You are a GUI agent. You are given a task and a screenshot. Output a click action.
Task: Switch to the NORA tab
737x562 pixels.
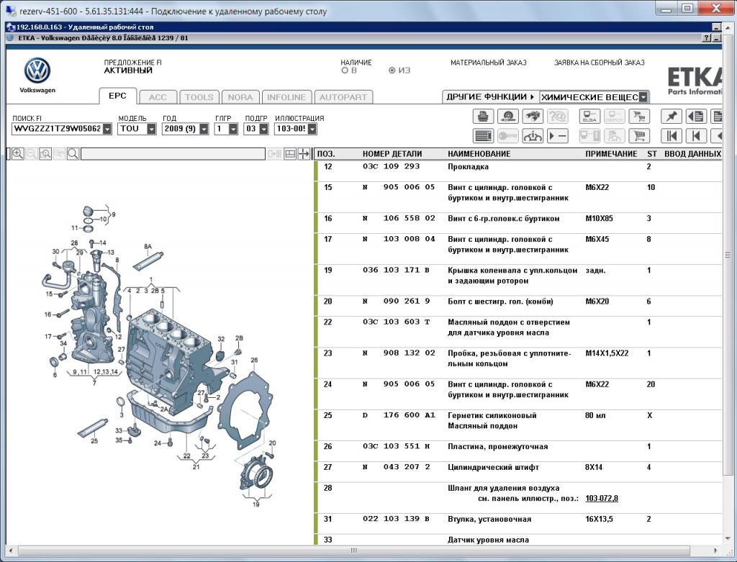240,97
